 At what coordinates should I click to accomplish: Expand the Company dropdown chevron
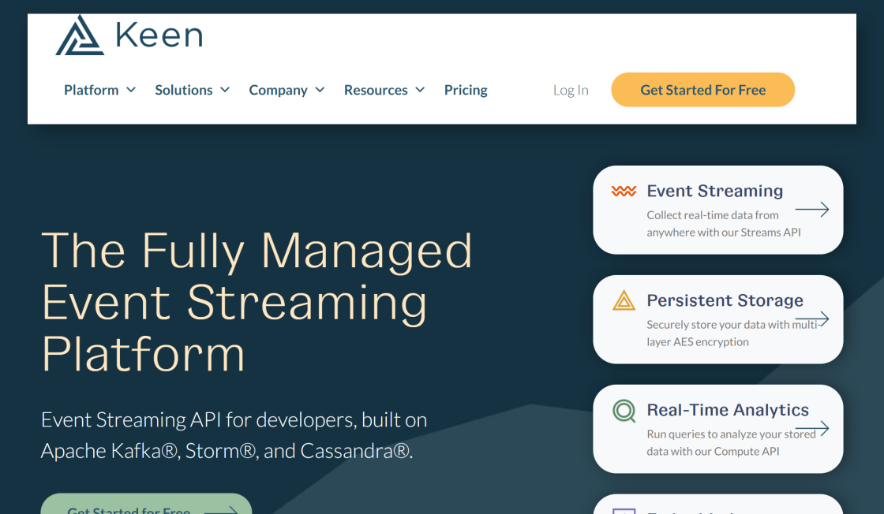coord(320,90)
